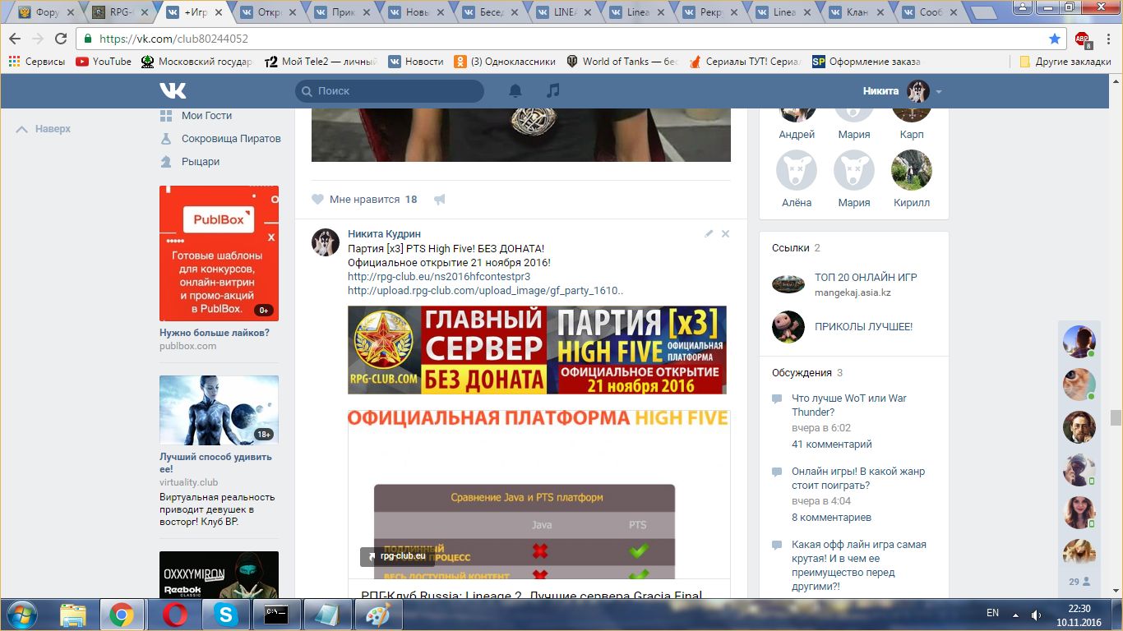
Task: Click the EN language indicator in the tray
Action: point(992,614)
